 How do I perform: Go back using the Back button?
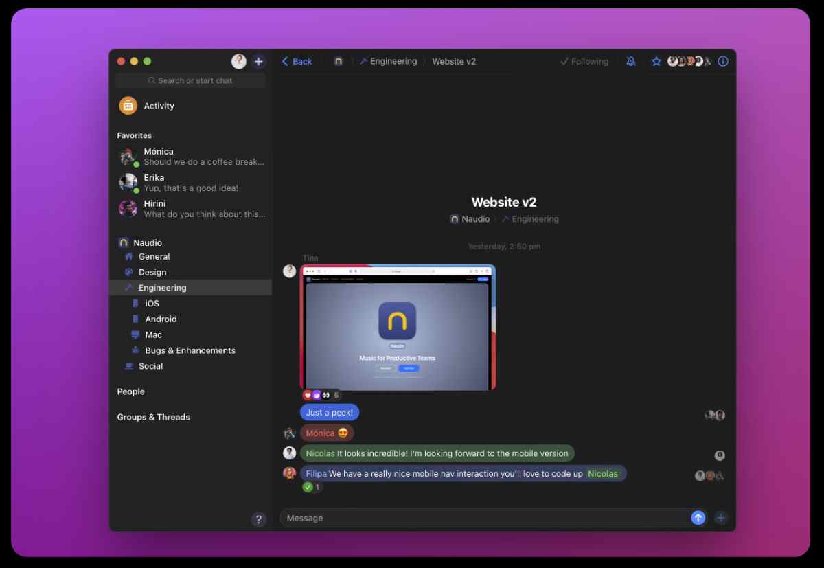click(297, 61)
